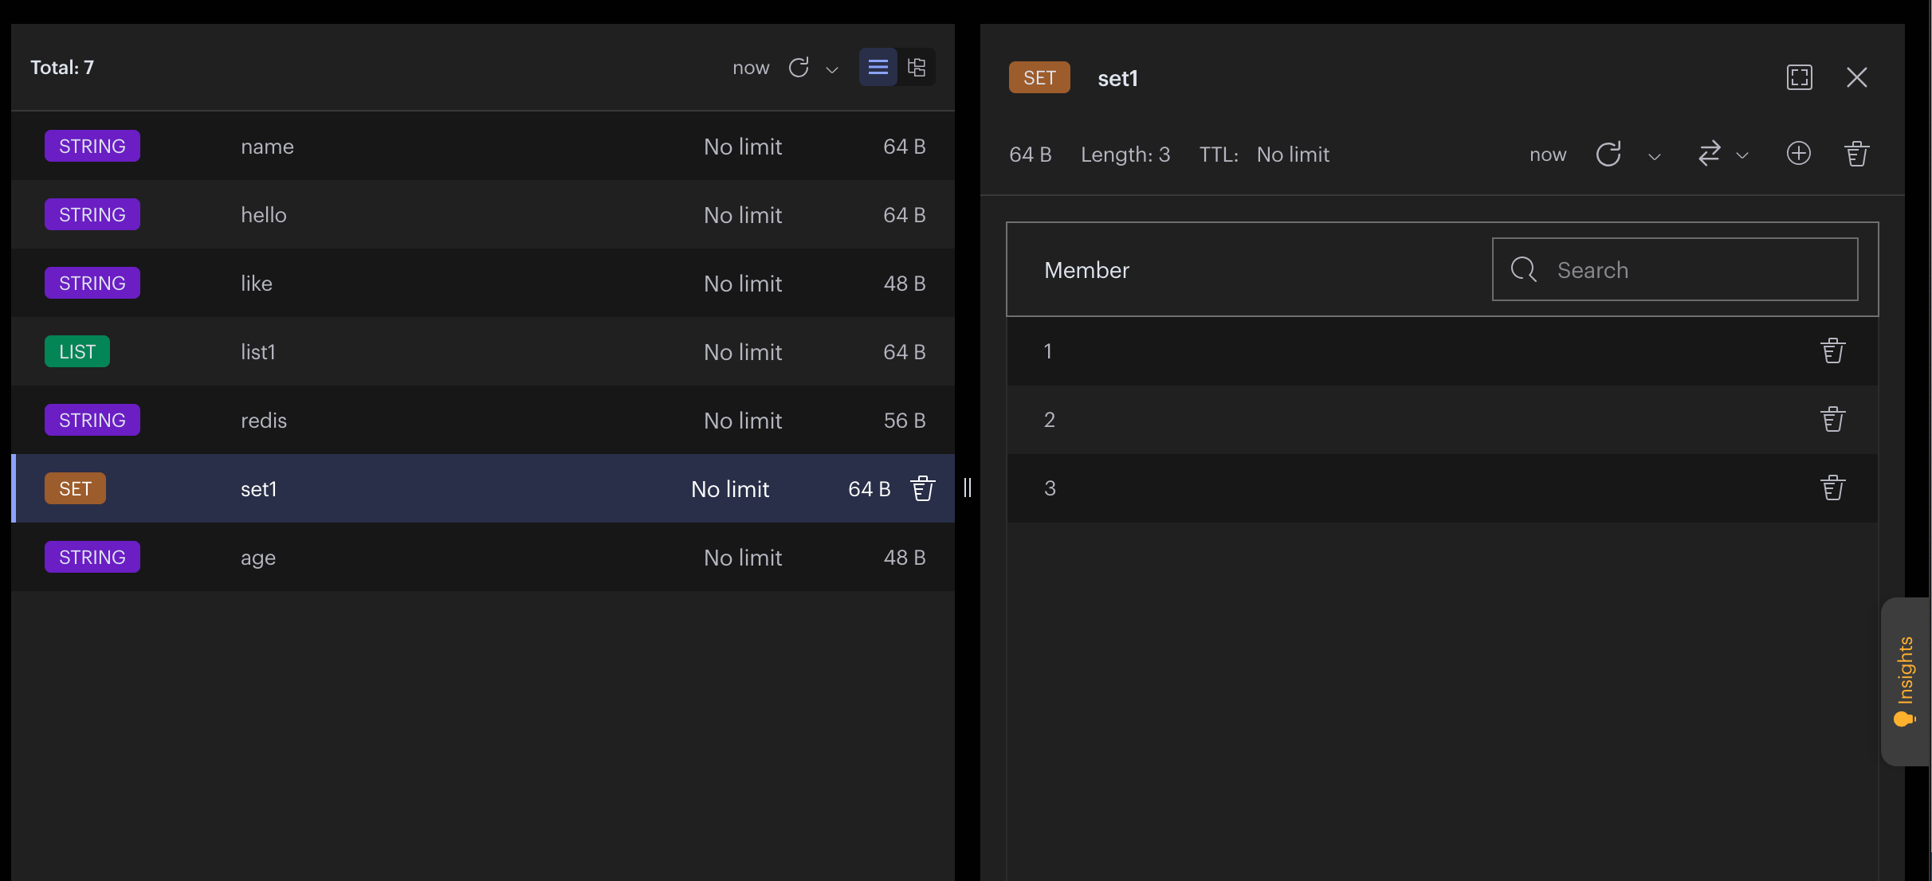Open set1 details in full screen
This screenshot has width=1932, height=881.
1800,77
